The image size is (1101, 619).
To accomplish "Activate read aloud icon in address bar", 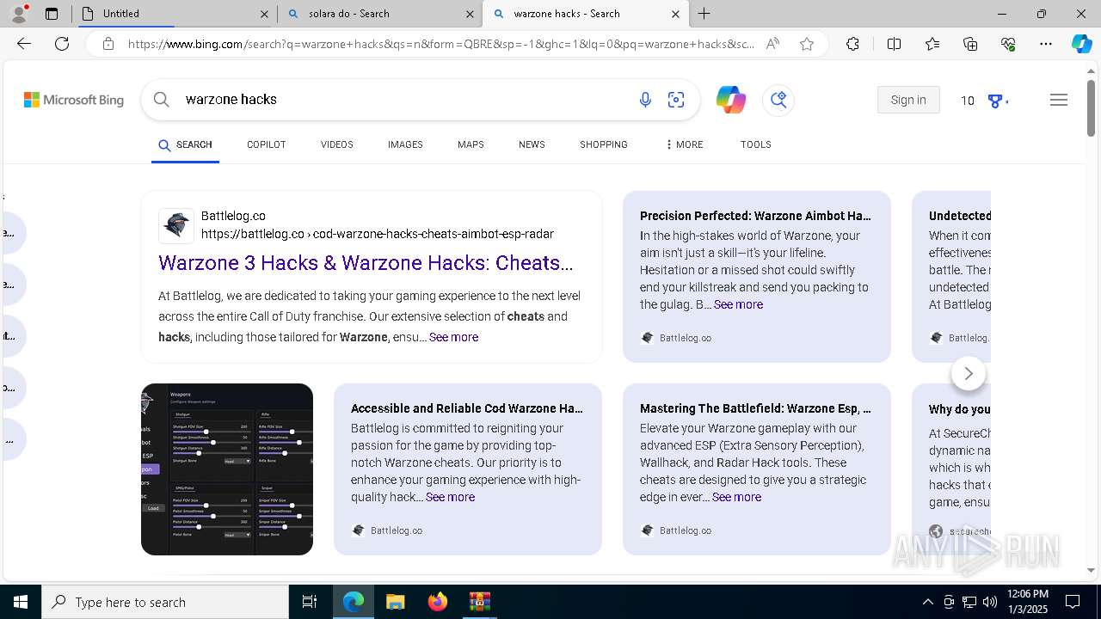I will 772,44.
